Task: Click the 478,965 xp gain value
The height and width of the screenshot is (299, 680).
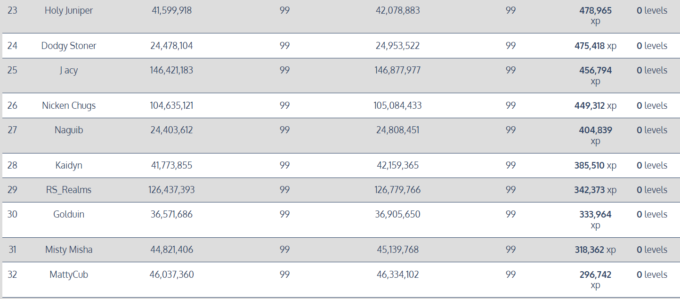Action: [x=595, y=16]
